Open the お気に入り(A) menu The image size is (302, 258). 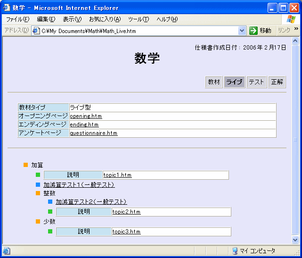pos(105,19)
